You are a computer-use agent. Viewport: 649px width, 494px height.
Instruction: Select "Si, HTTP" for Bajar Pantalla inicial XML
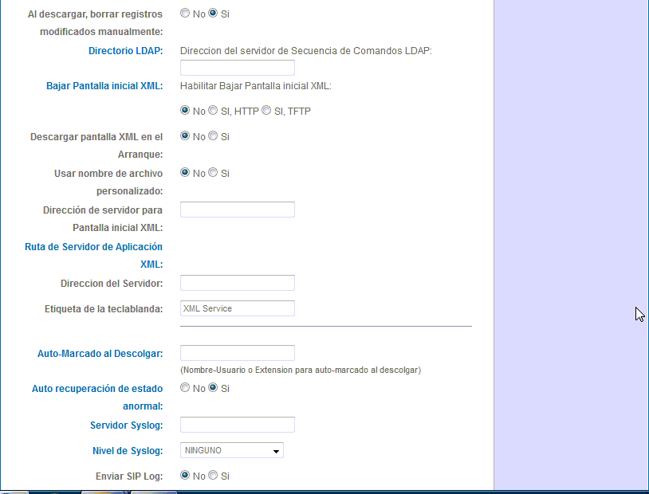213,110
